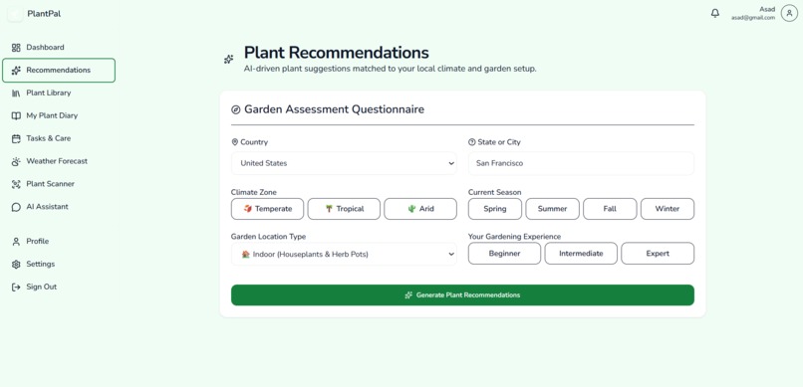Click the Climate Zone label
Viewport: 803px width, 387px height.
click(x=253, y=193)
